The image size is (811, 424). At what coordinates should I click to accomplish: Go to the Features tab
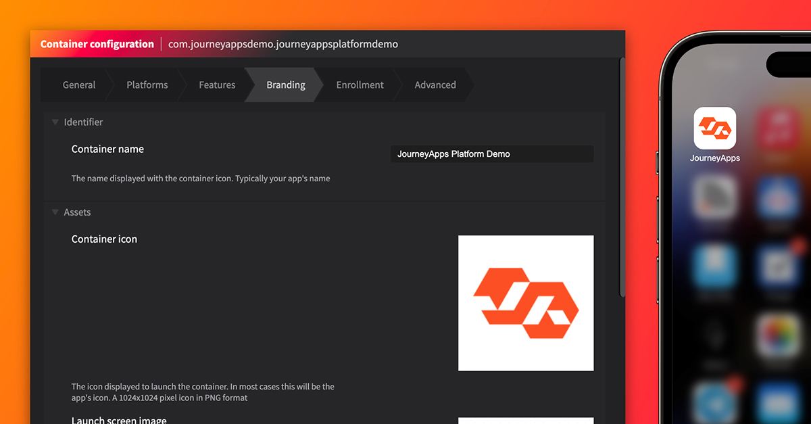tap(217, 85)
